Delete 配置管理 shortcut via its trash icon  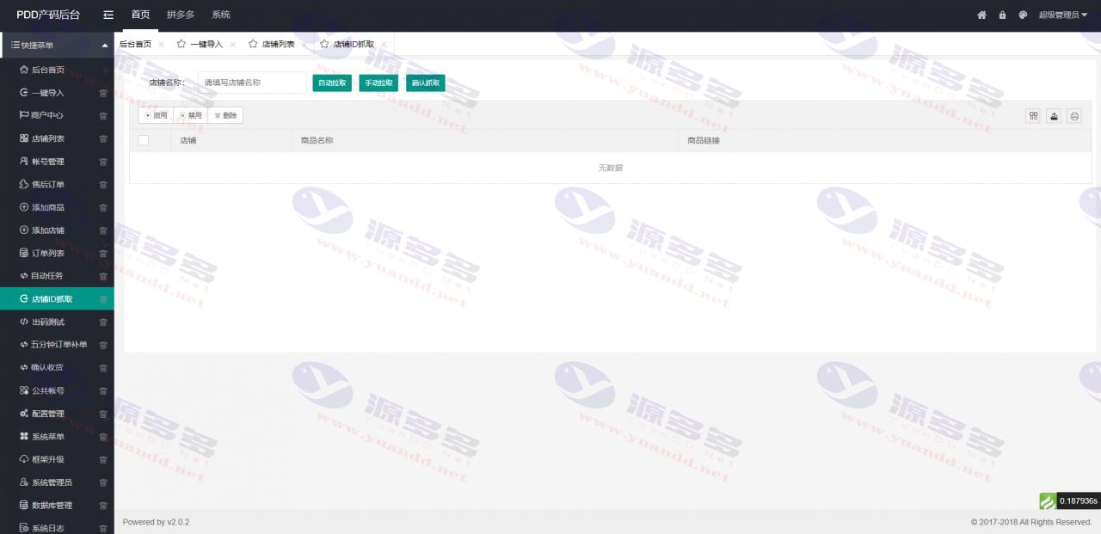coord(103,414)
